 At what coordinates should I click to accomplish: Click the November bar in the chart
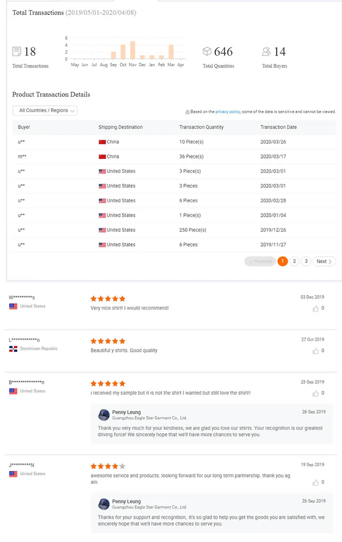pyautogui.click(x=133, y=50)
